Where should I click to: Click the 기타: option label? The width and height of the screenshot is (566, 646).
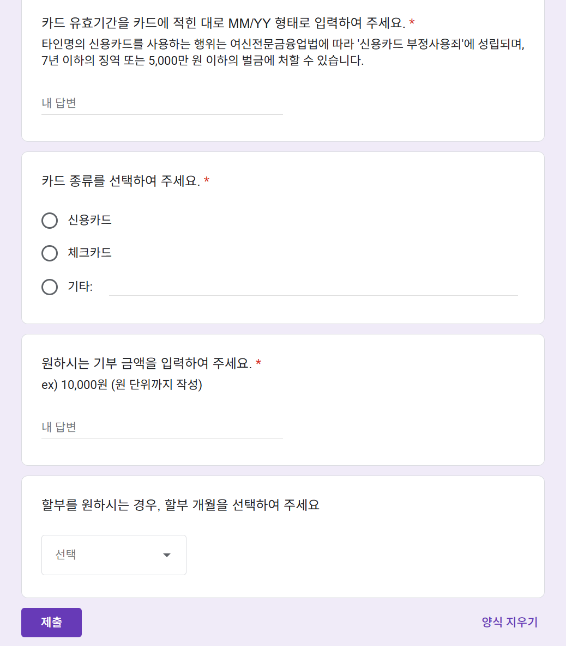[80, 287]
